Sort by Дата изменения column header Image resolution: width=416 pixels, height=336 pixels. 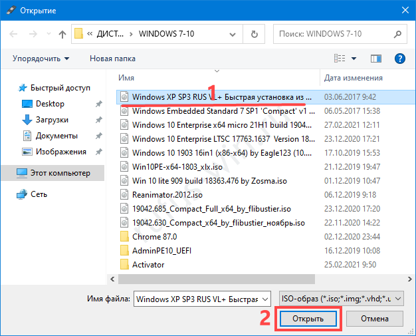(353, 78)
